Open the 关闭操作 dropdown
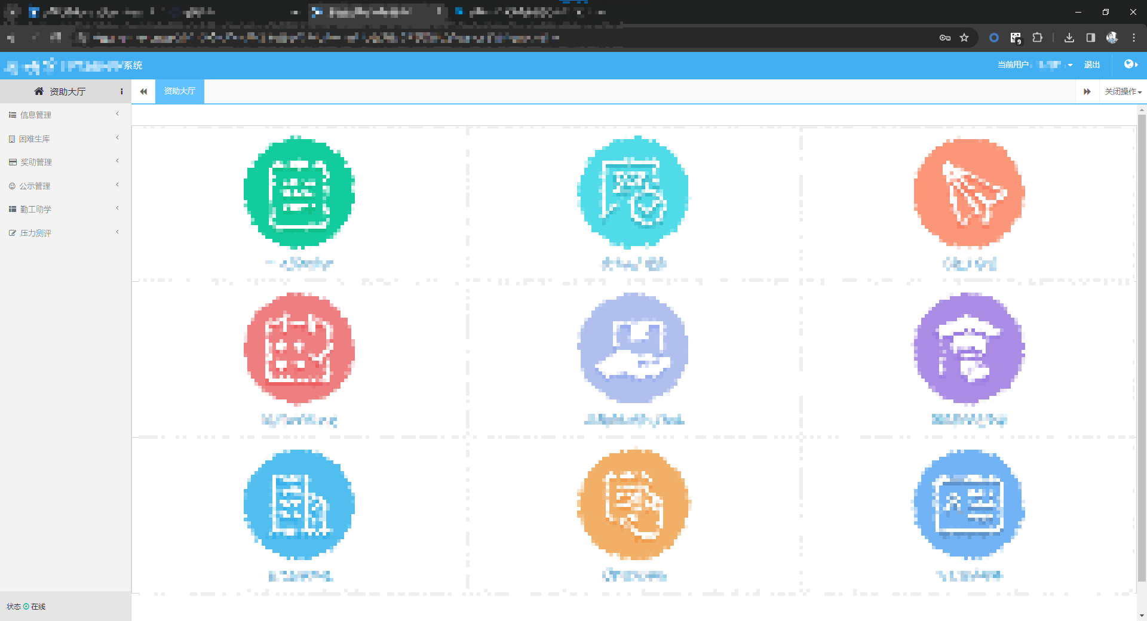 click(1123, 91)
